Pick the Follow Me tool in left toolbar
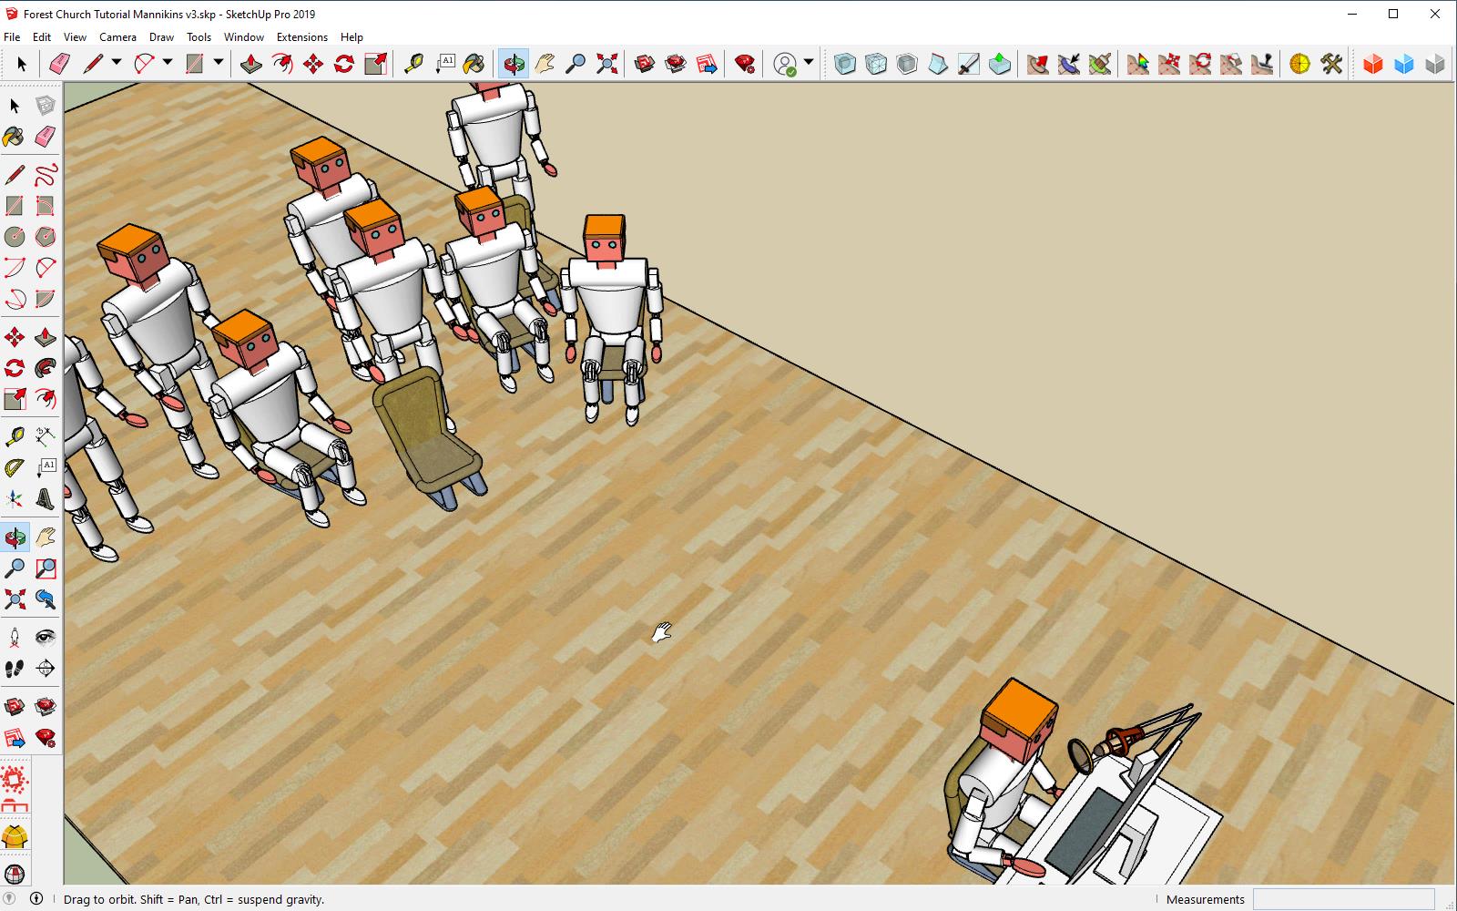1457x911 pixels. [x=46, y=368]
